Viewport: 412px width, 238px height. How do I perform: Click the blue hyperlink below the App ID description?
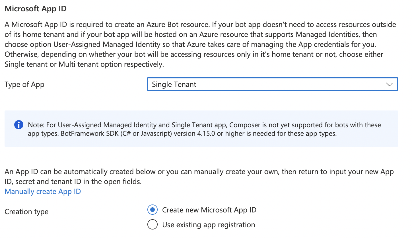(x=42, y=191)
